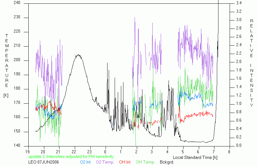Click the 1.2 relative intensity label

(239, 95)
